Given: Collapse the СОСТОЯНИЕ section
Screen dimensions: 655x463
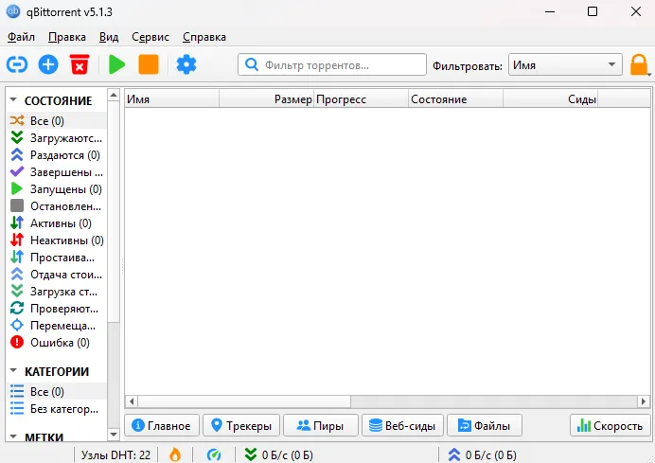Looking at the screenshot, I should point(13,100).
